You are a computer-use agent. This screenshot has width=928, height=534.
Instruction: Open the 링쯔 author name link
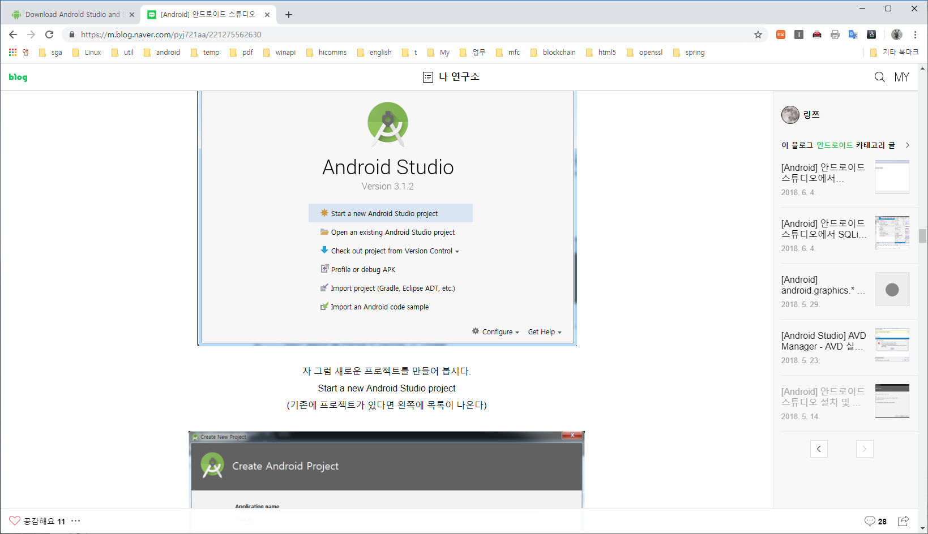pyautogui.click(x=811, y=114)
